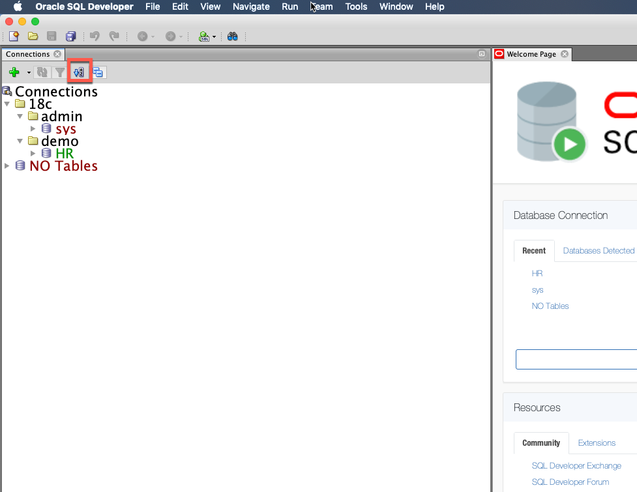The width and height of the screenshot is (637, 492).
Task: Click the Refresh connections icon
Action: tap(42, 72)
